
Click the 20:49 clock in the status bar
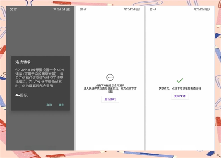(152, 9)
